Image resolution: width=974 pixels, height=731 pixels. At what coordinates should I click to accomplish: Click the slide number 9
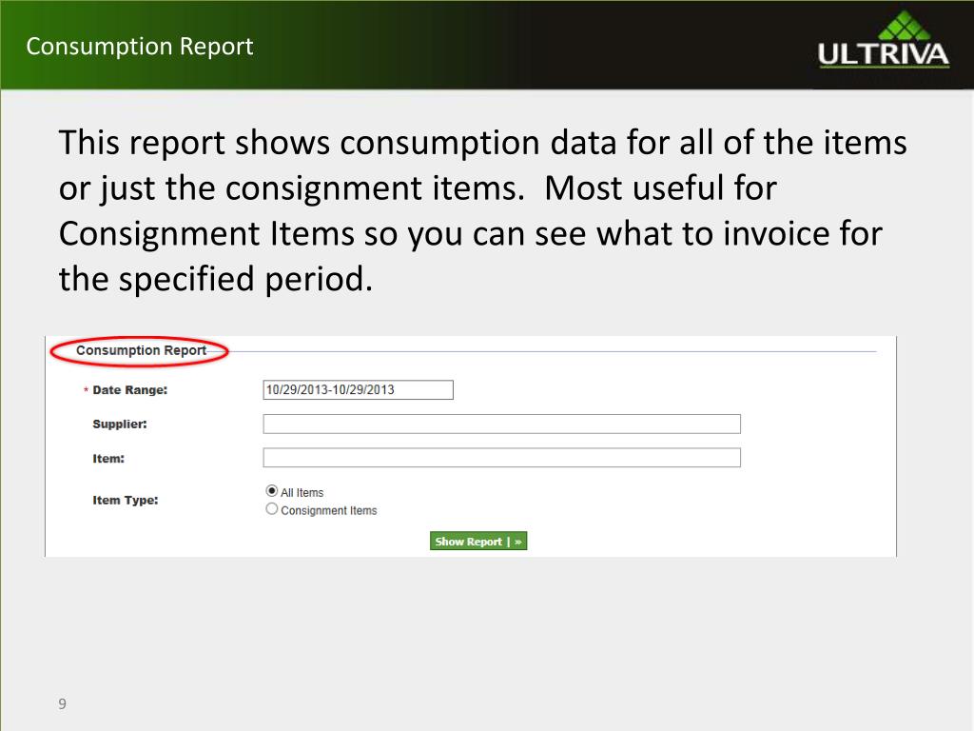click(x=62, y=703)
